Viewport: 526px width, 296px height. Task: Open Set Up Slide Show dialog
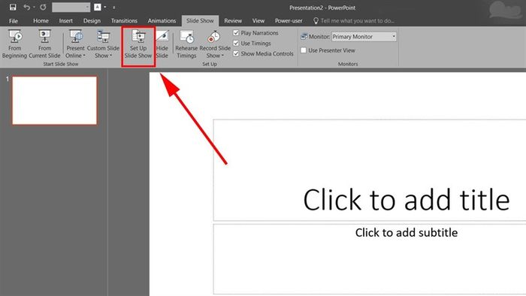tap(138, 44)
